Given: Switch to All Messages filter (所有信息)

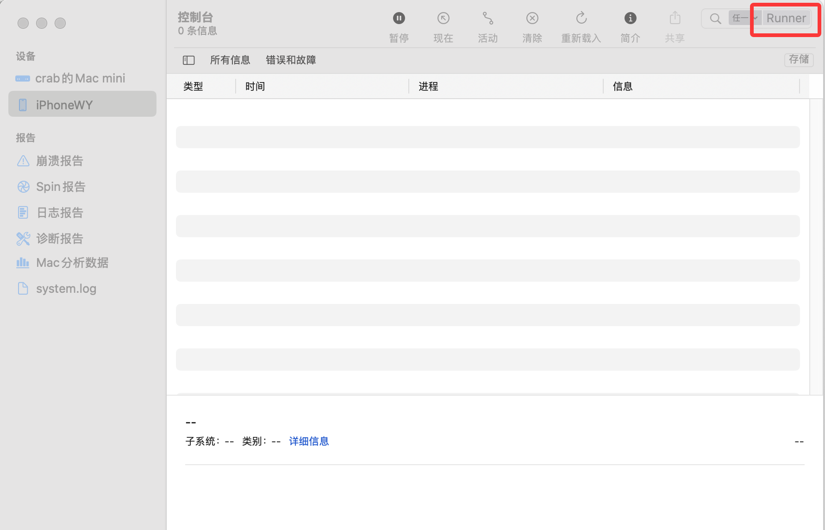Looking at the screenshot, I should tap(230, 60).
